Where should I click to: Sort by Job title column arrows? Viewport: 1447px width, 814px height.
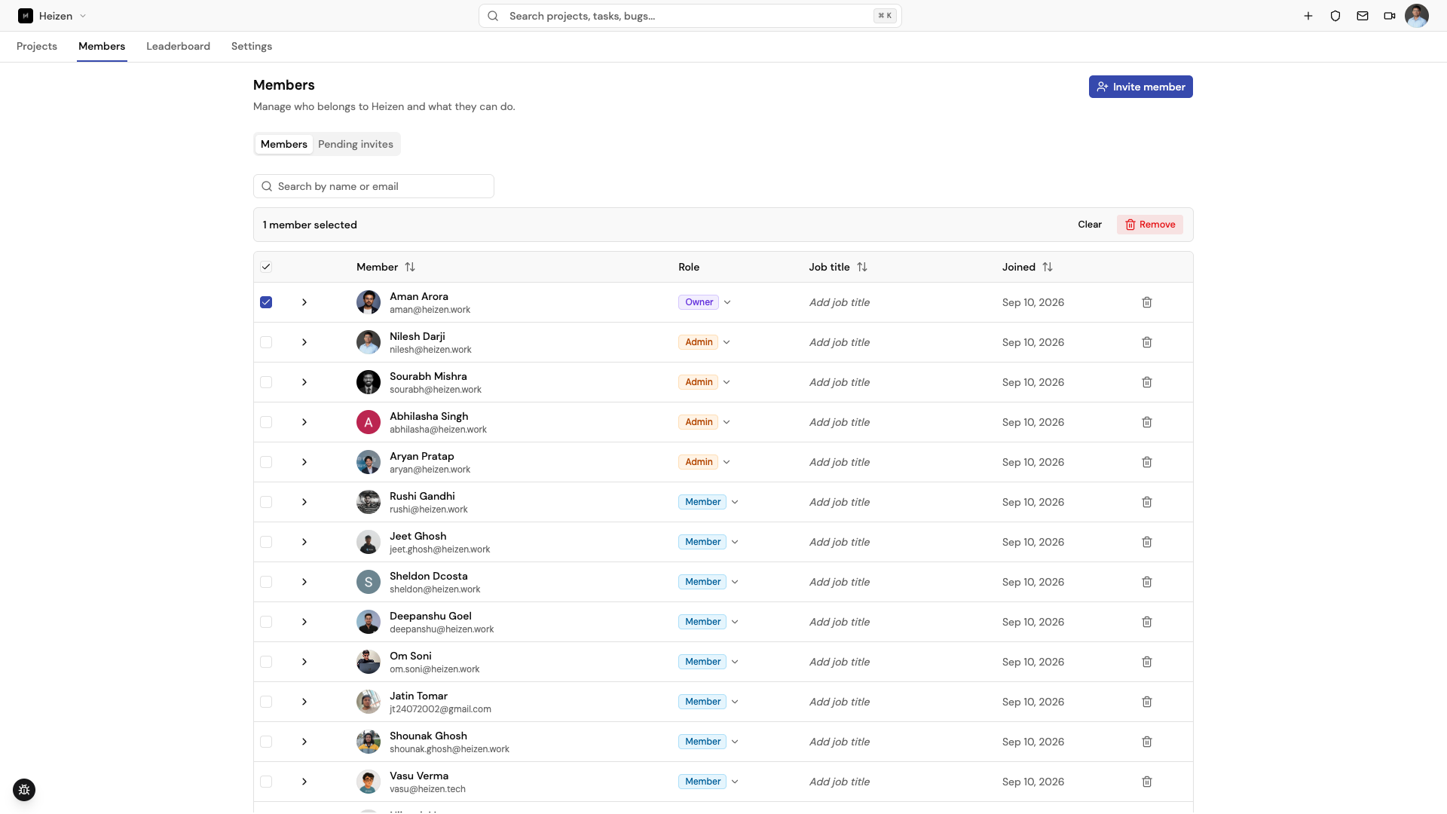pos(862,267)
